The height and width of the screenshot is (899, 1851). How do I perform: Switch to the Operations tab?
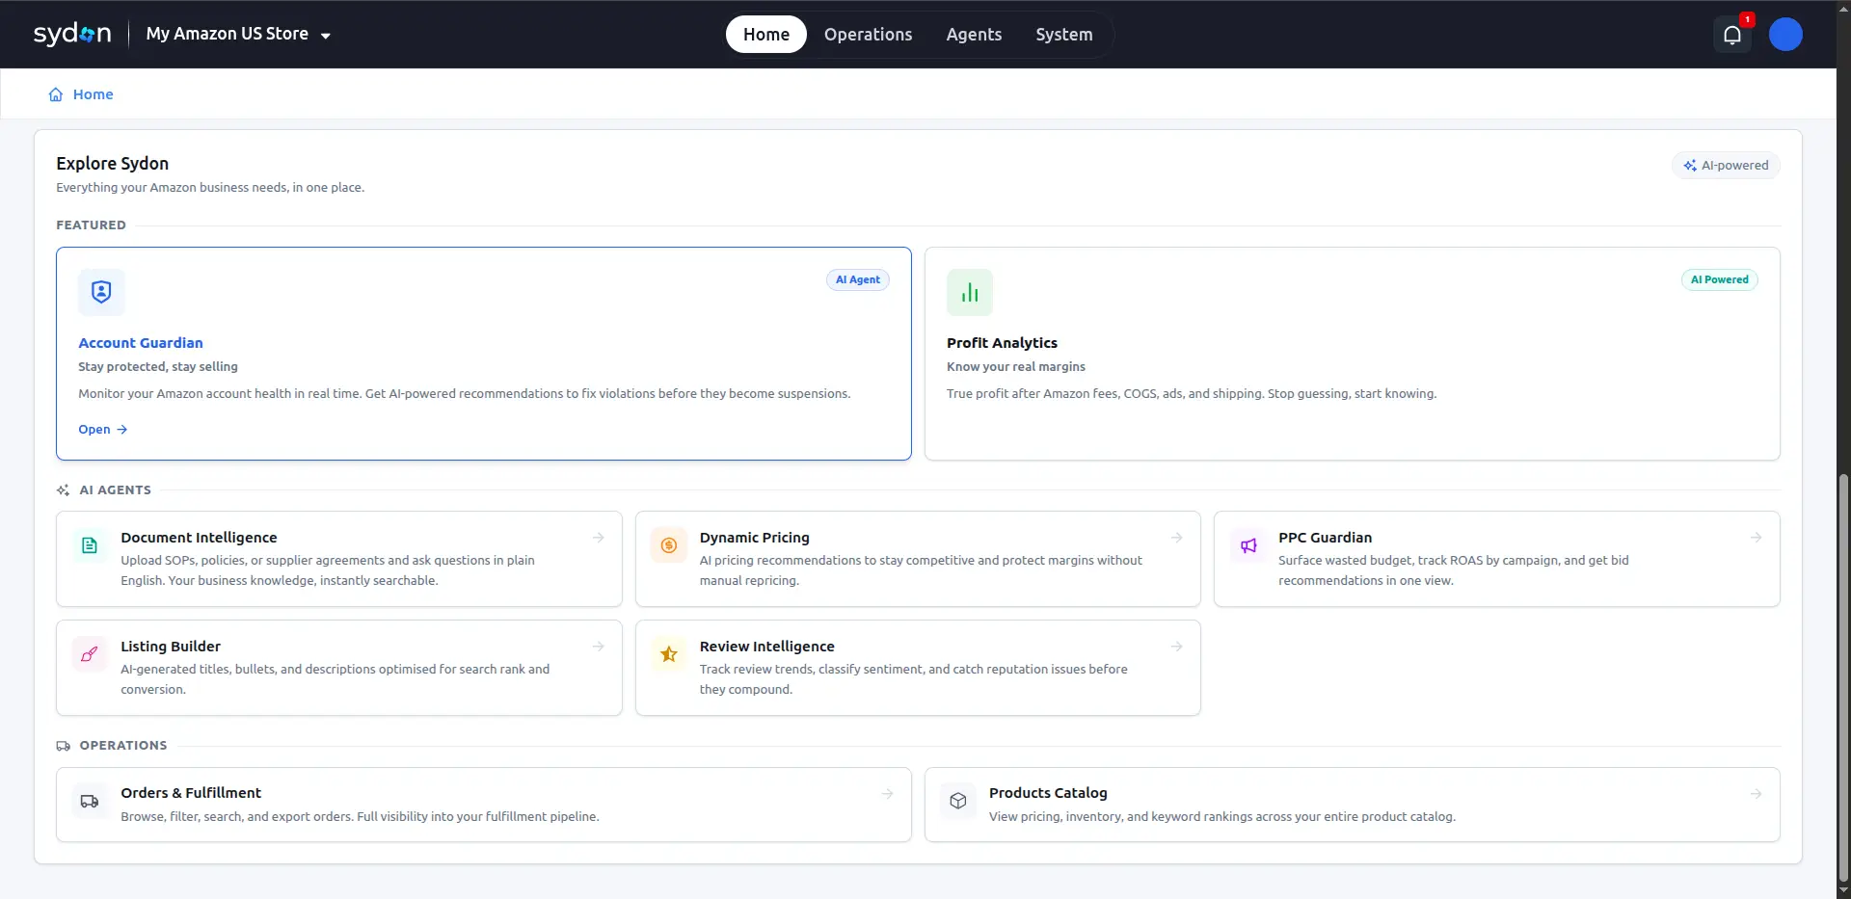click(x=869, y=35)
